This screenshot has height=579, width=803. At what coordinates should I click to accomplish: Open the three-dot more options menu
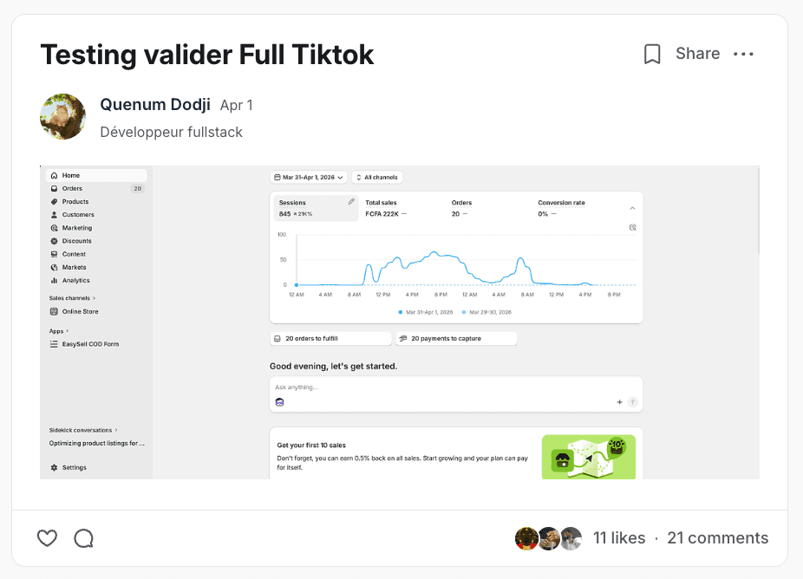[743, 54]
